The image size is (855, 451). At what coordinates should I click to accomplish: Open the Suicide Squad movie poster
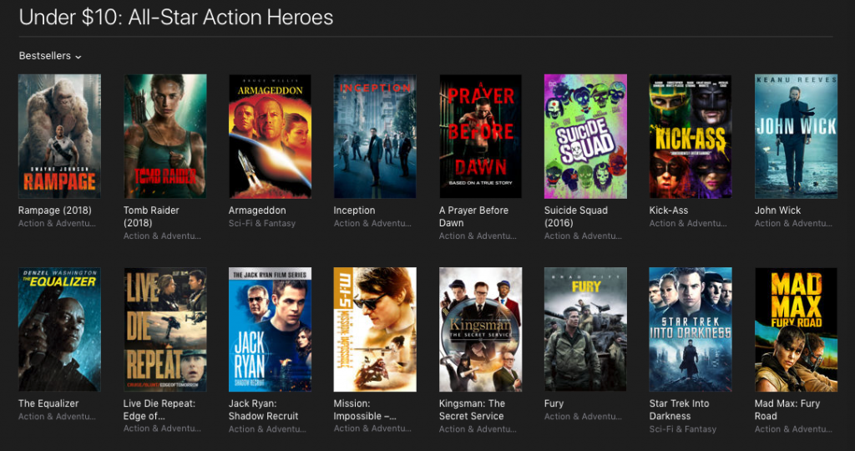pos(585,136)
